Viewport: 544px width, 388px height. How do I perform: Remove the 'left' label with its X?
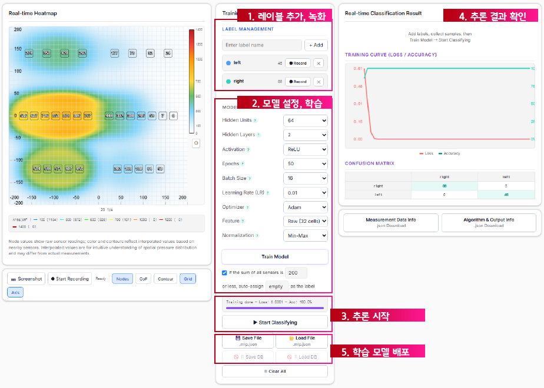click(319, 63)
